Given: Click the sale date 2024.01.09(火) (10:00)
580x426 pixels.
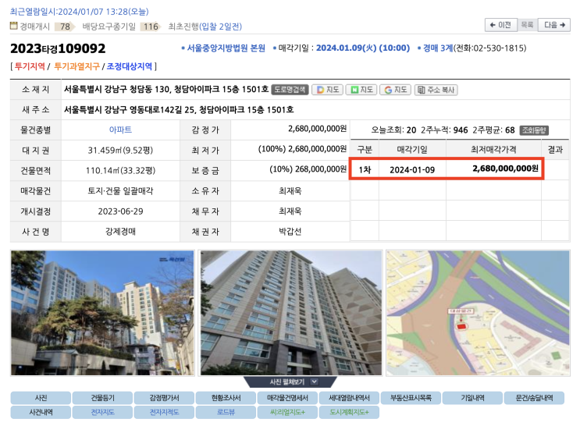Looking at the screenshot, I should tap(363, 48).
